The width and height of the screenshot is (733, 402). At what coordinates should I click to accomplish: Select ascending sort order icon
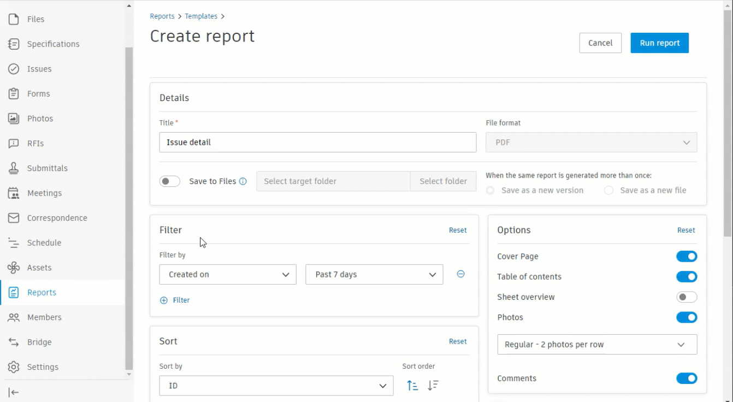coord(412,386)
